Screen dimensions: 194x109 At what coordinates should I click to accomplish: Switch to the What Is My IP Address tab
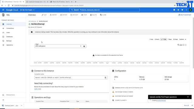click(61, 2)
